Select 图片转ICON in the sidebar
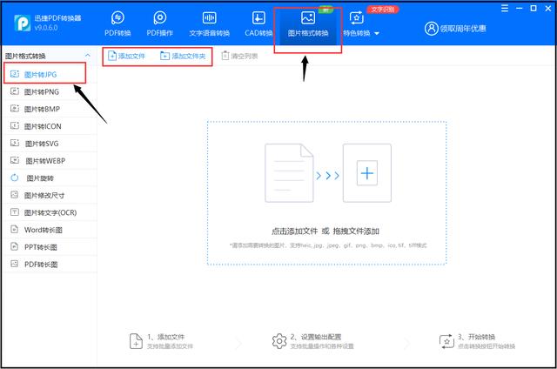This screenshot has height=369, width=557. [x=49, y=126]
